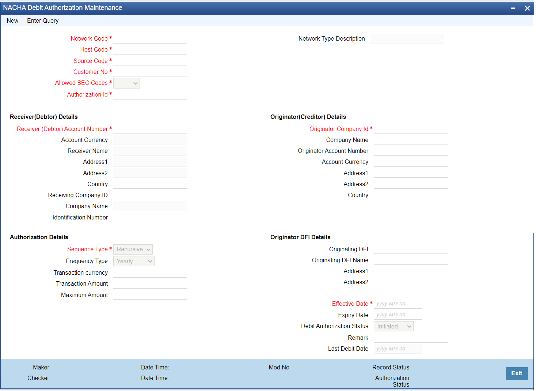This screenshot has height=391, width=536.
Task: Focus the Remark input field
Action: click(x=411, y=338)
